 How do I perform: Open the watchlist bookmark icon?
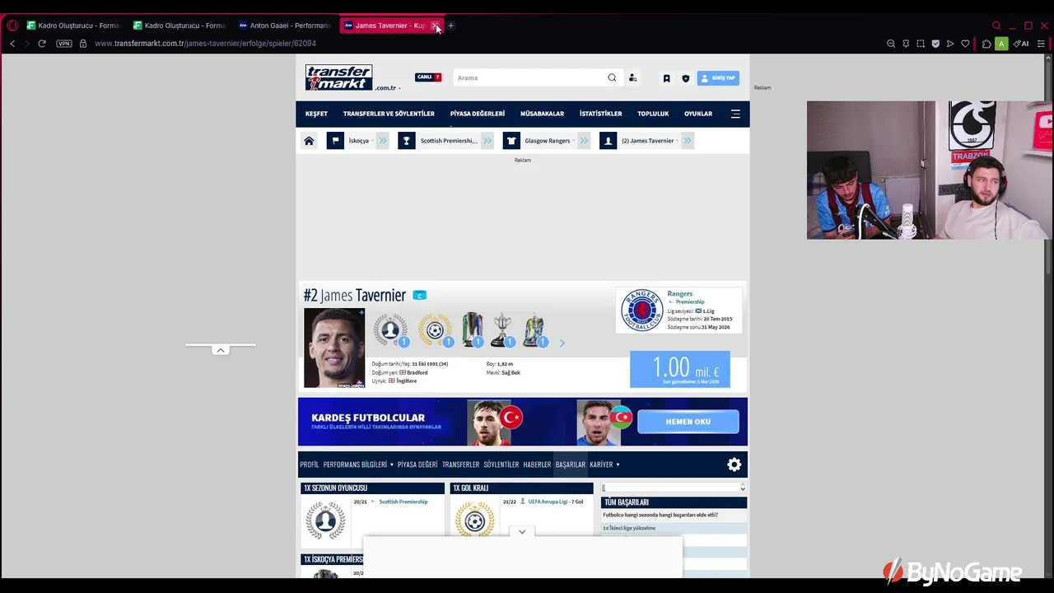click(666, 78)
